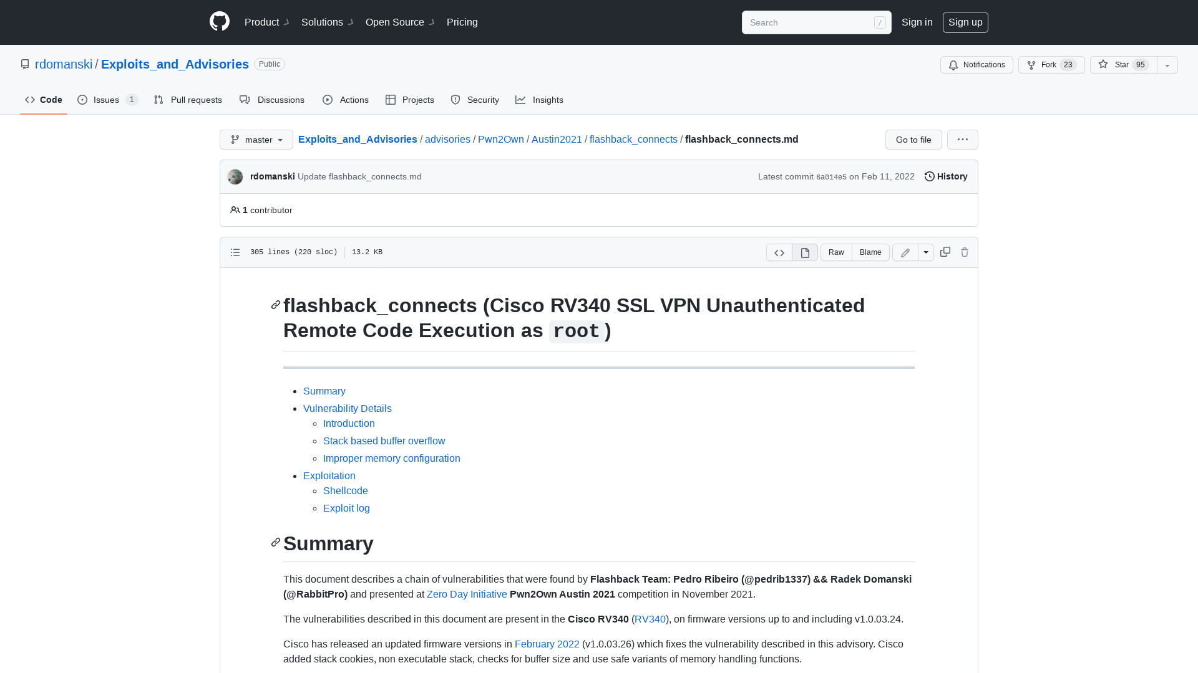
Task: Open the Security tab
Action: click(475, 100)
